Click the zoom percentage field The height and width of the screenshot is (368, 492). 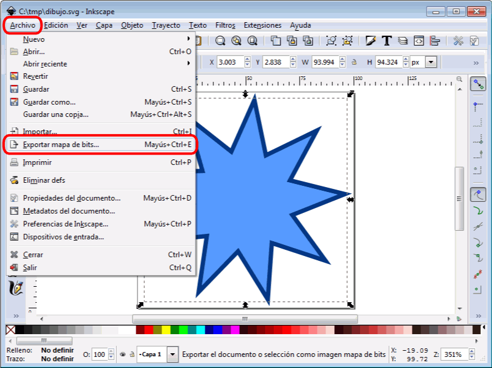pyautogui.click(x=455, y=354)
